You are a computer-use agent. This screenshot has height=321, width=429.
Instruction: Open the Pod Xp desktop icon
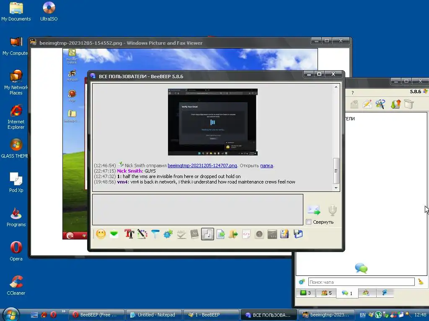16,182
